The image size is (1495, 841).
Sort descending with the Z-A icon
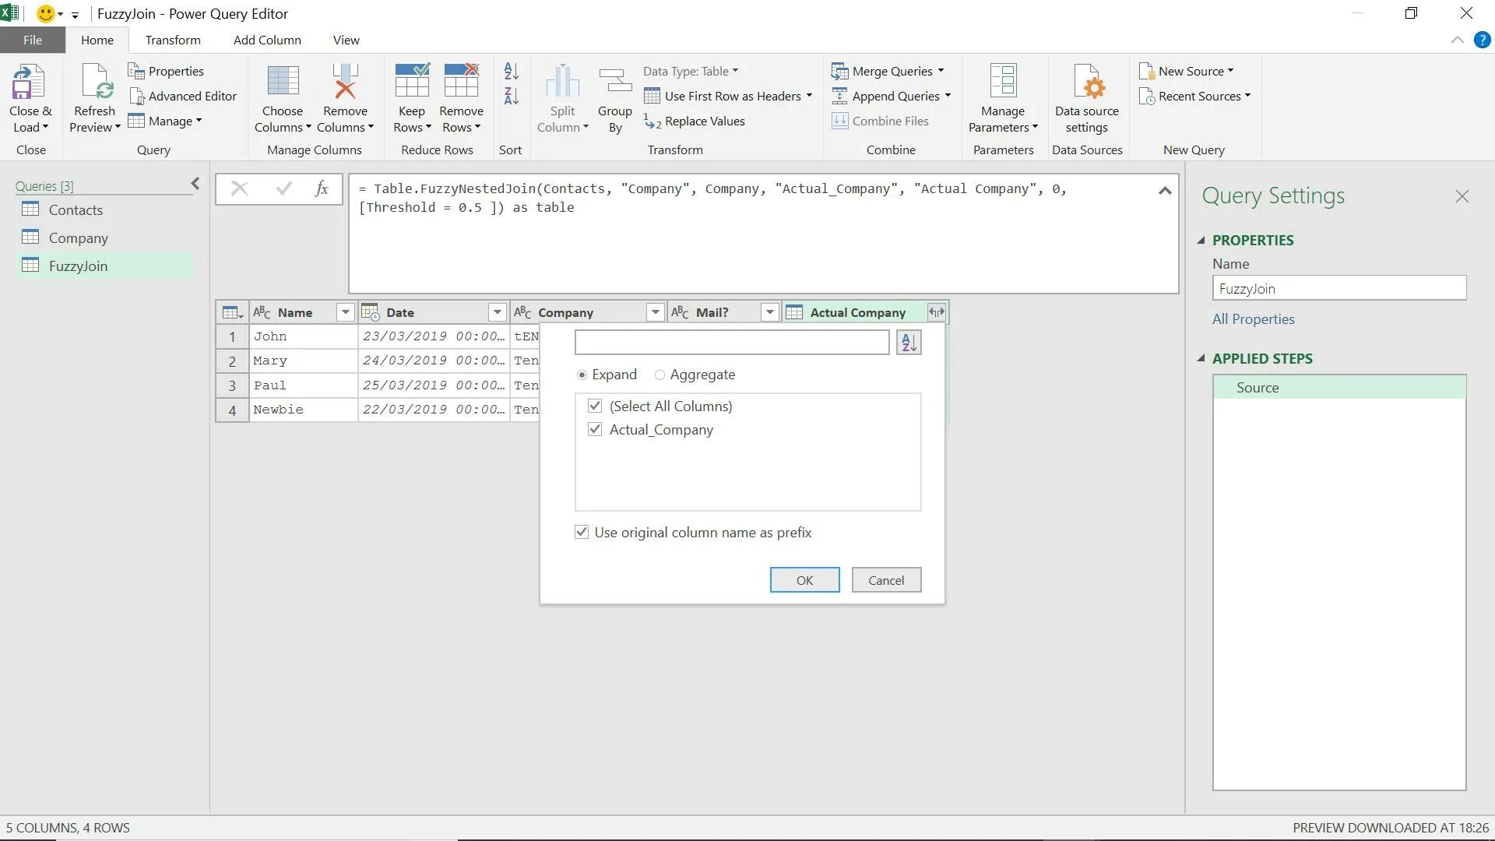coord(511,97)
